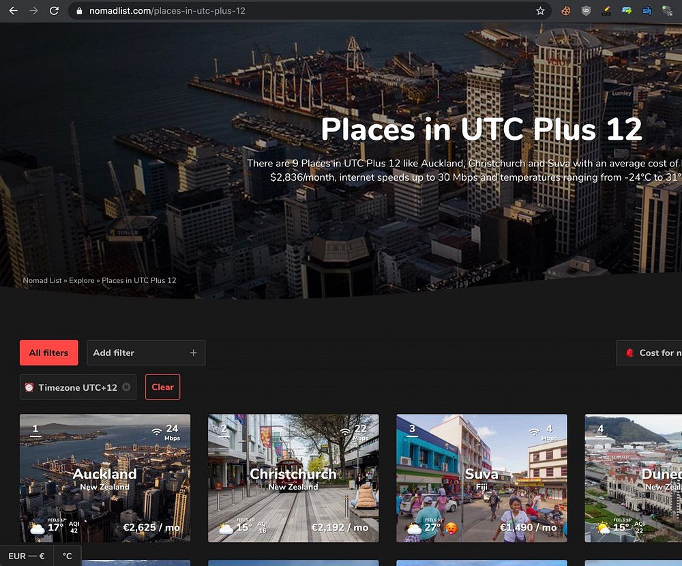The image size is (682, 566).
Task: Click the wifi icon on Christchurch card
Action: point(345,431)
